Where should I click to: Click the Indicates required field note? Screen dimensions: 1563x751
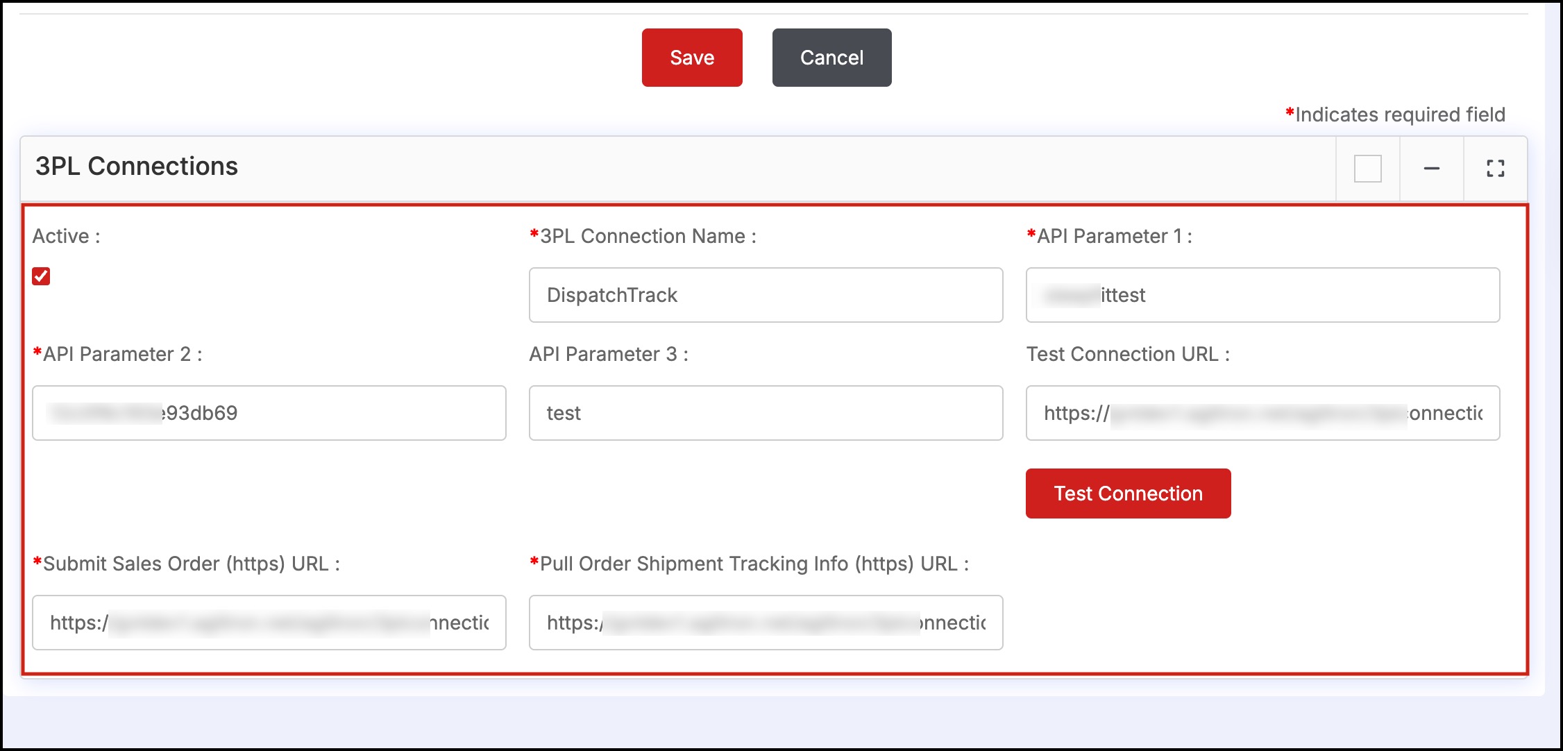pos(1399,115)
